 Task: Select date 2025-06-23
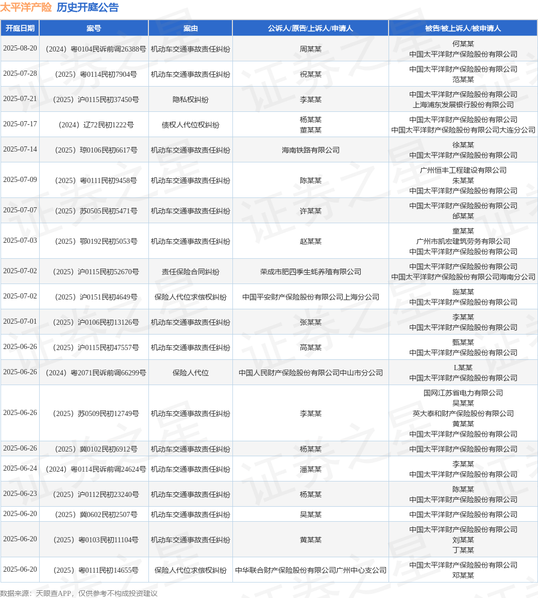[x=20, y=493]
